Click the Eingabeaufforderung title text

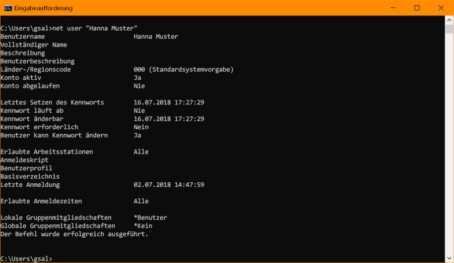44,8
